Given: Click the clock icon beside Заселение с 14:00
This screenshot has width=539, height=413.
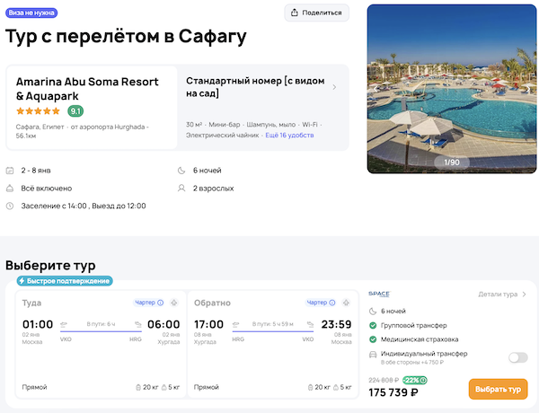Looking at the screenshot, I should pyautogui.click(x=10, y=206).
